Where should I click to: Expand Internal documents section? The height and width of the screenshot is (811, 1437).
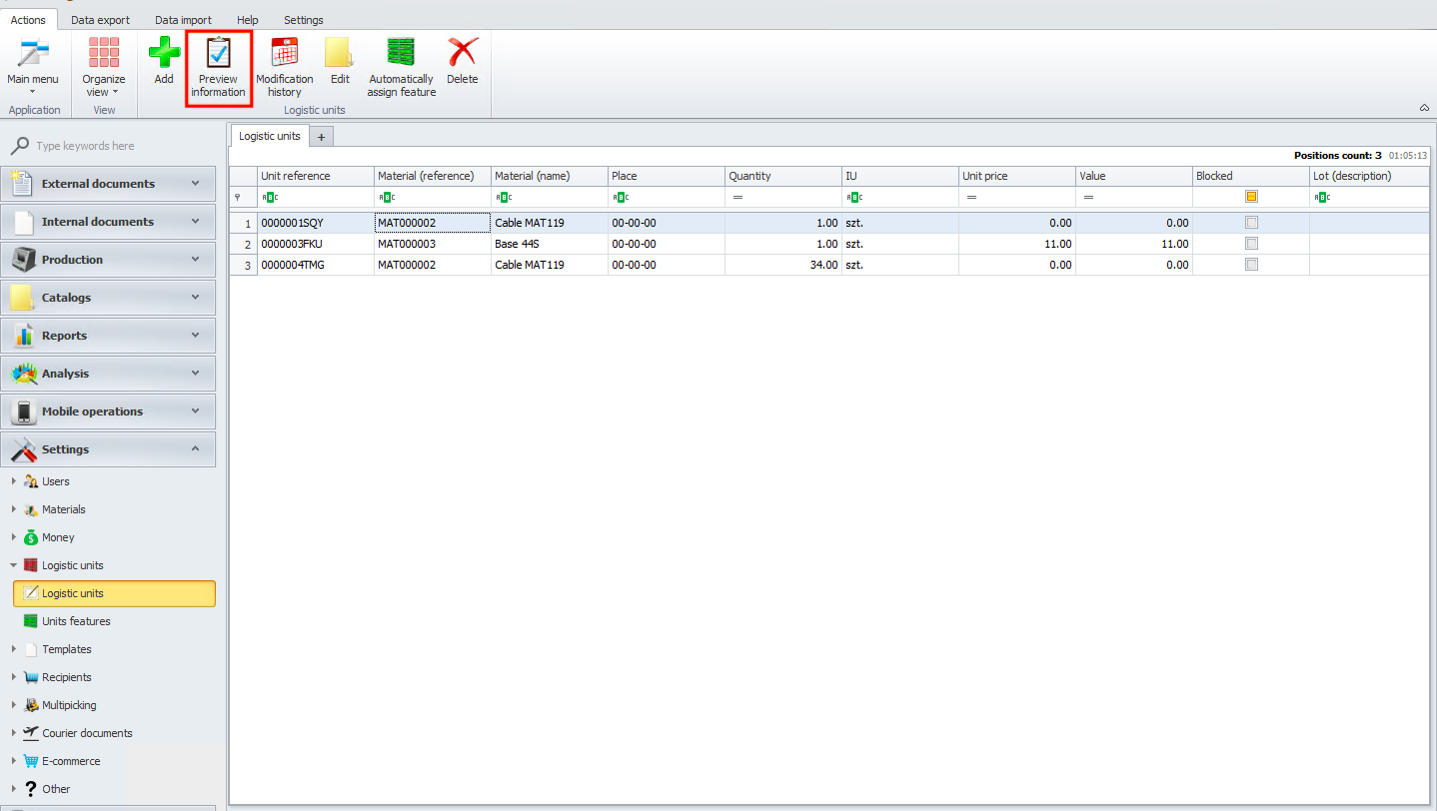pos(108,222)
